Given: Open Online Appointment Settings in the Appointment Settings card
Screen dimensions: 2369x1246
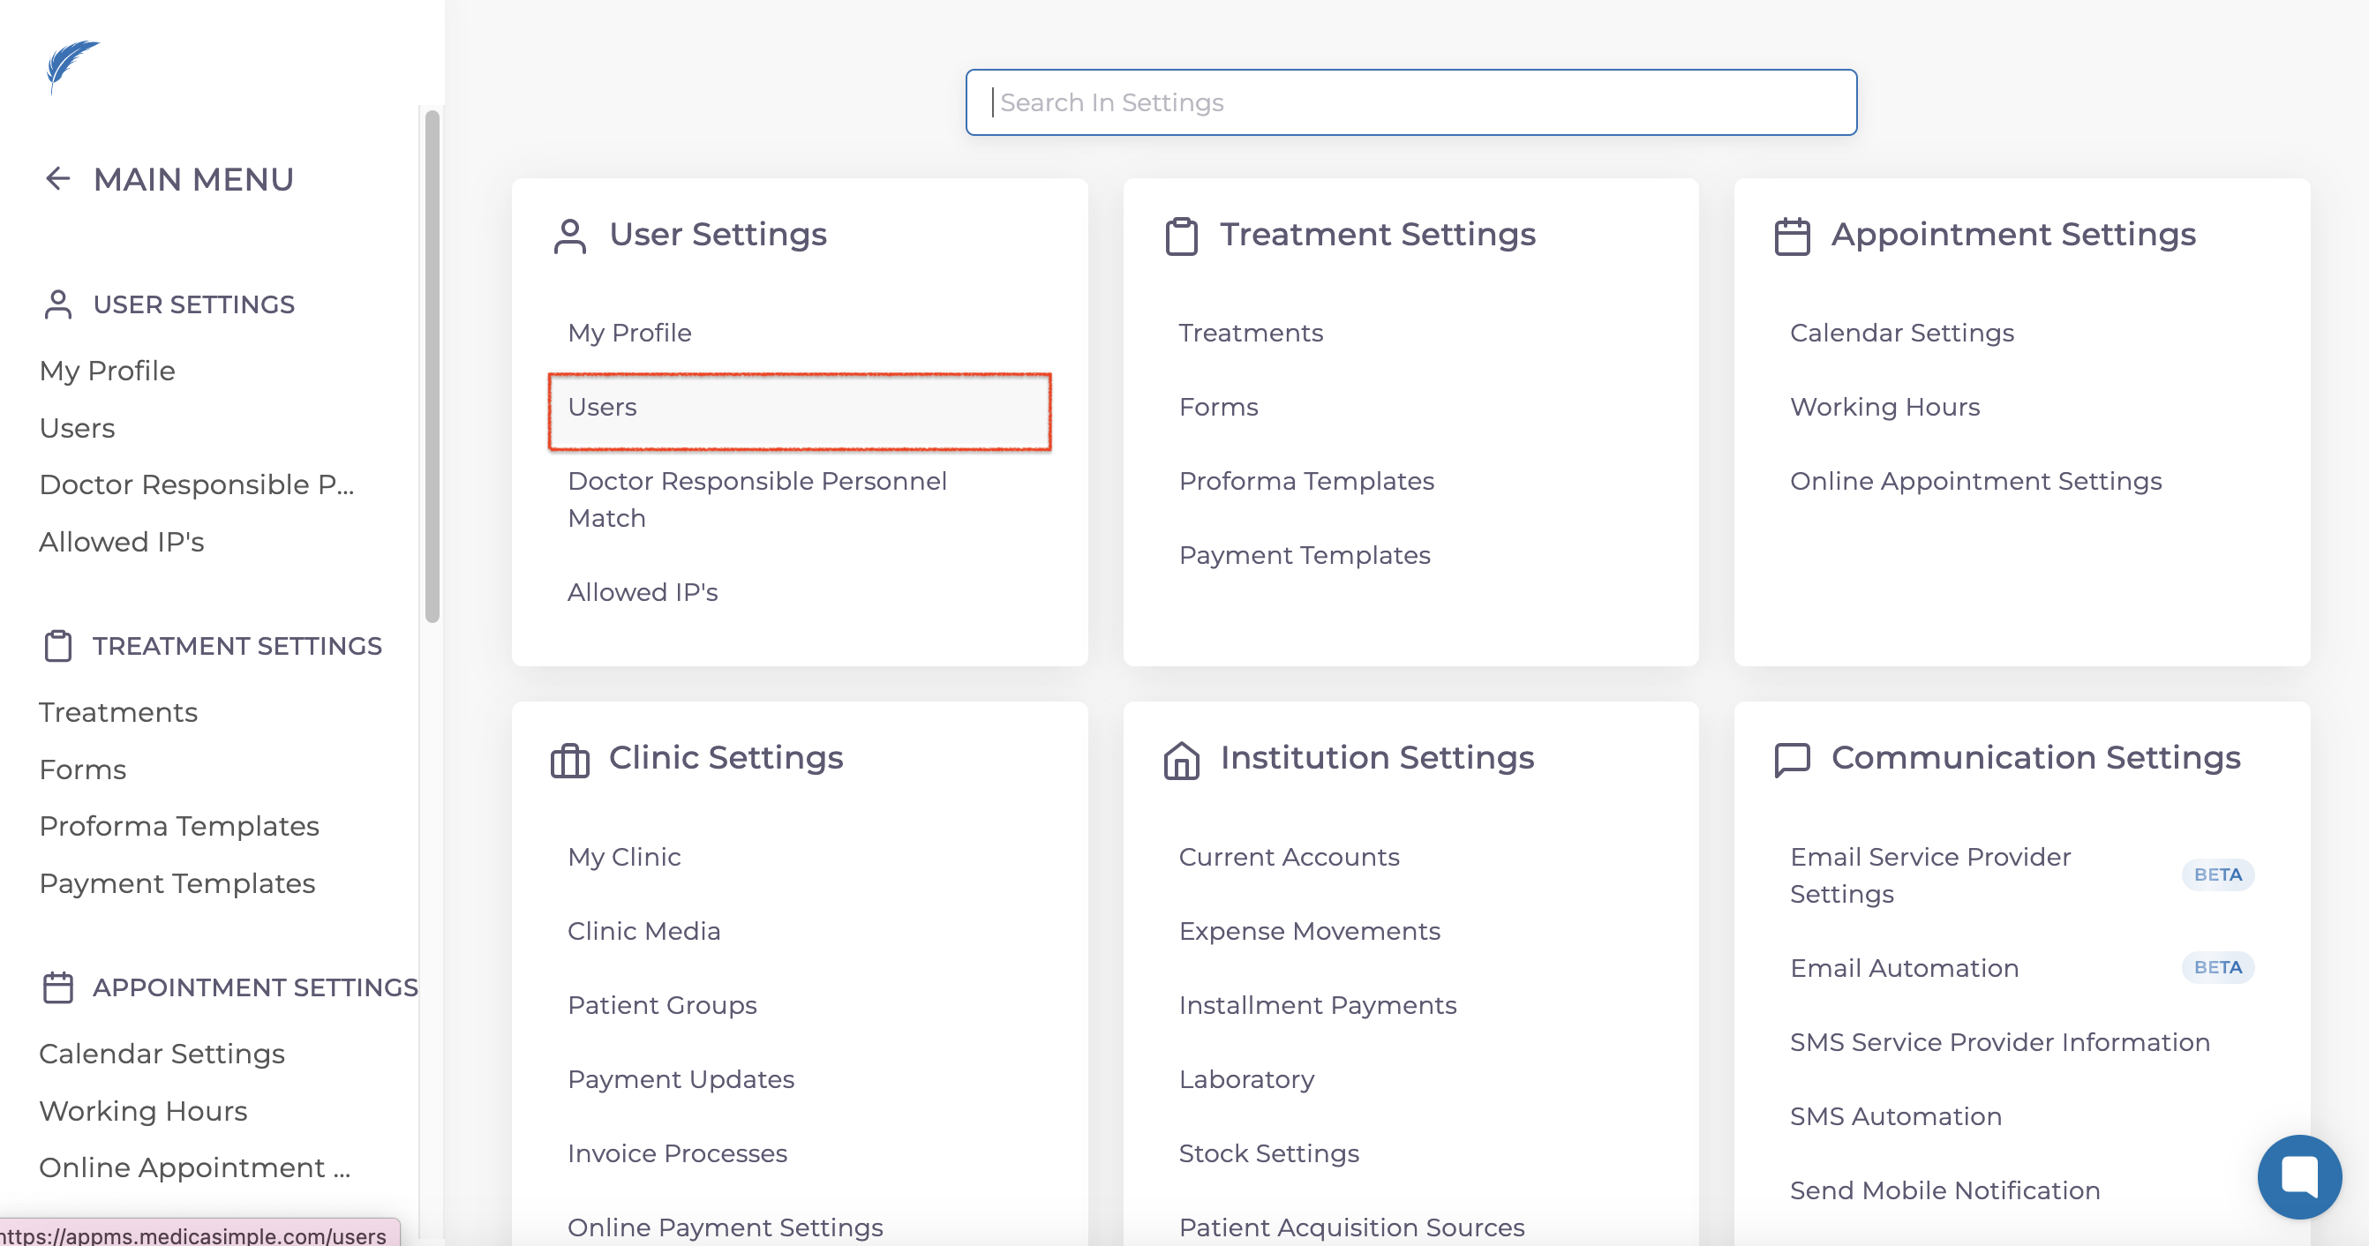Looking at the screenshot, I should [x=1974, y=481].
